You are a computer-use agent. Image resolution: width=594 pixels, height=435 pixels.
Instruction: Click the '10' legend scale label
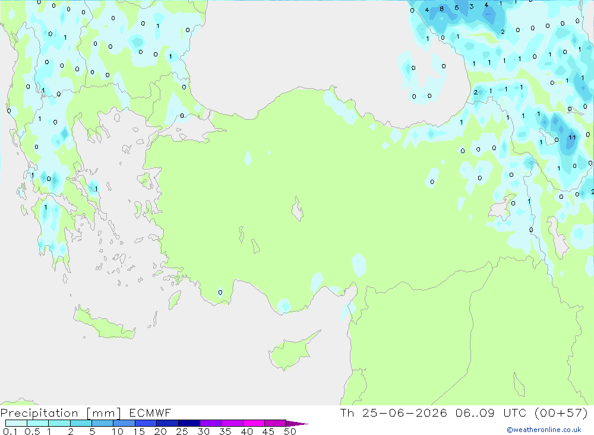point(118,431)
